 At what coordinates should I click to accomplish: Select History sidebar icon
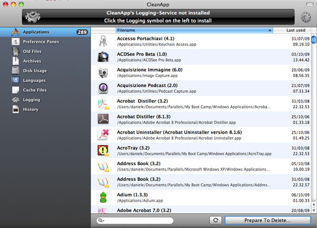tap(15, 109)
